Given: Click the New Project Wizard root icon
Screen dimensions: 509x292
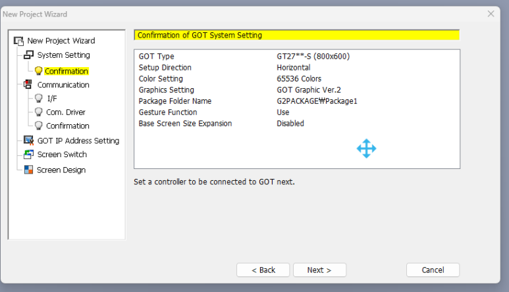Looking at the screenshot, I should coord(18,41).
